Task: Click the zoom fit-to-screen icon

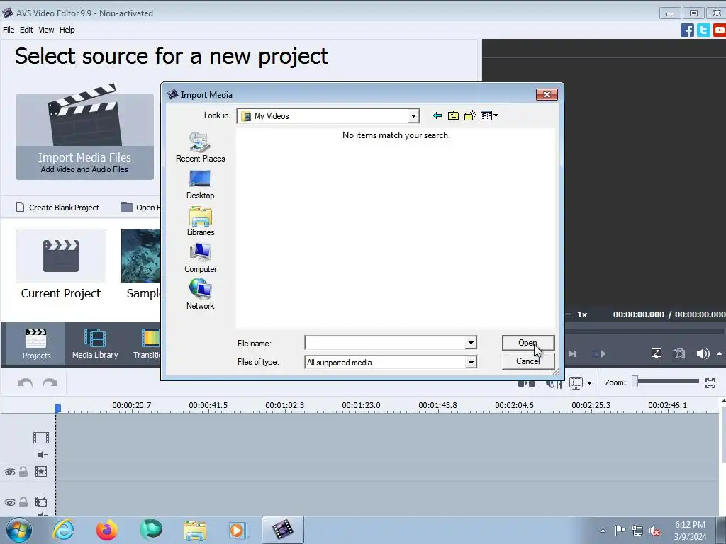Action: [x=710, y=382]
